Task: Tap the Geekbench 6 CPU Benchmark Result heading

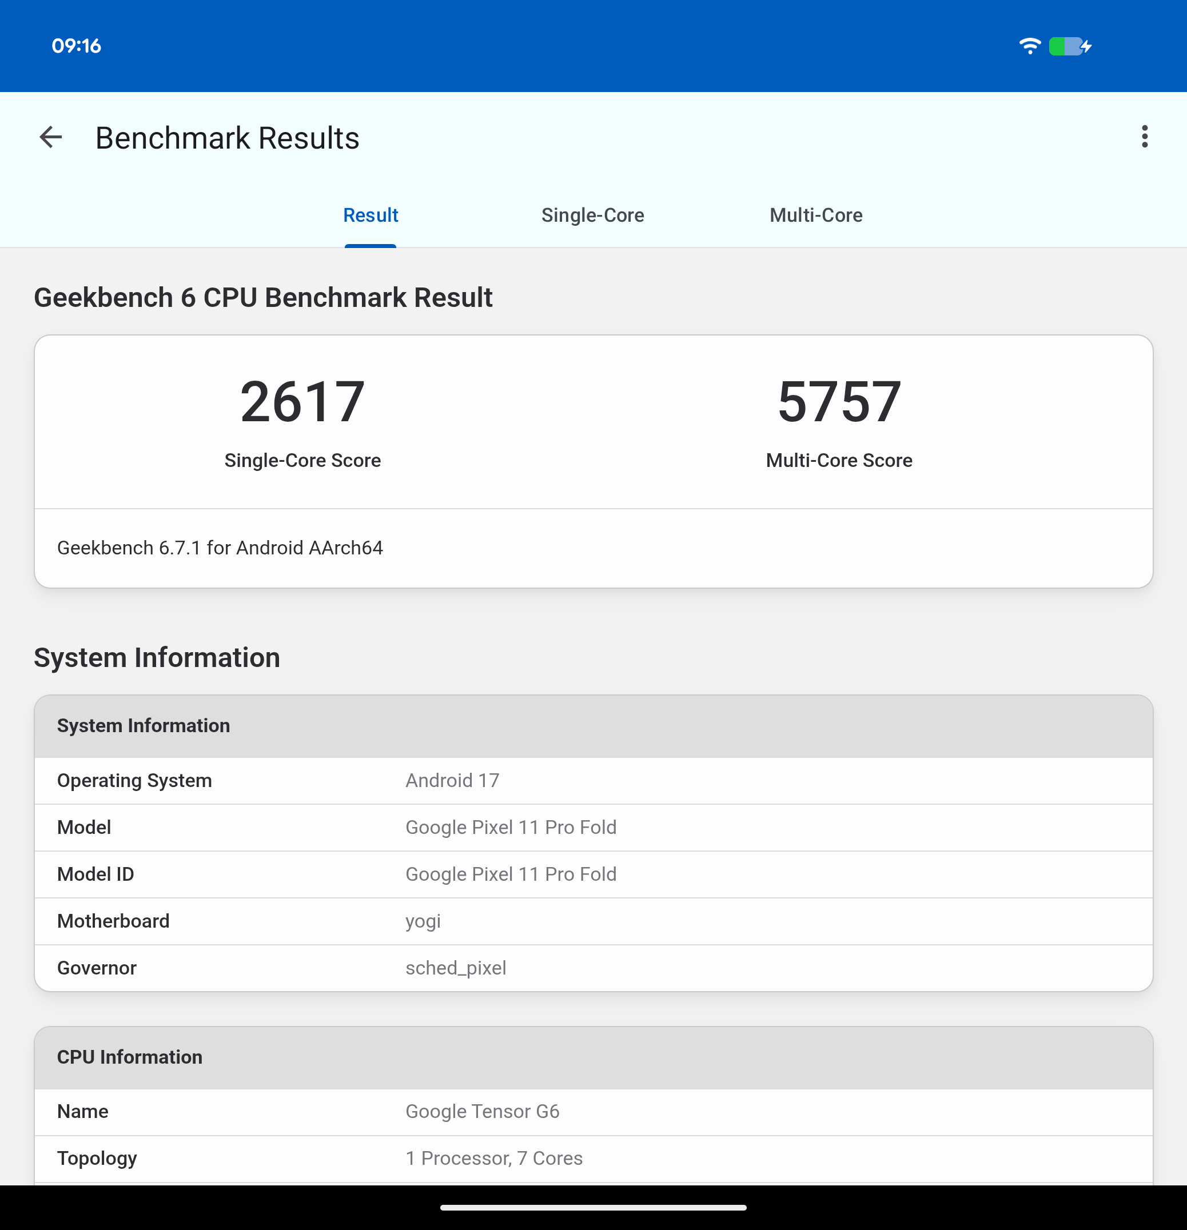Action: click(263, 297)
